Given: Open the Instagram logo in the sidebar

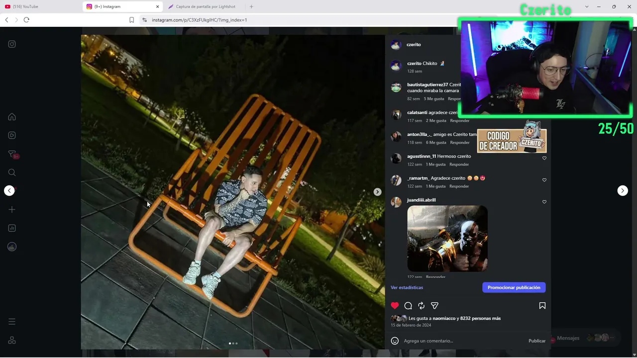Looking at the screenshot, I should pos(12,44).
